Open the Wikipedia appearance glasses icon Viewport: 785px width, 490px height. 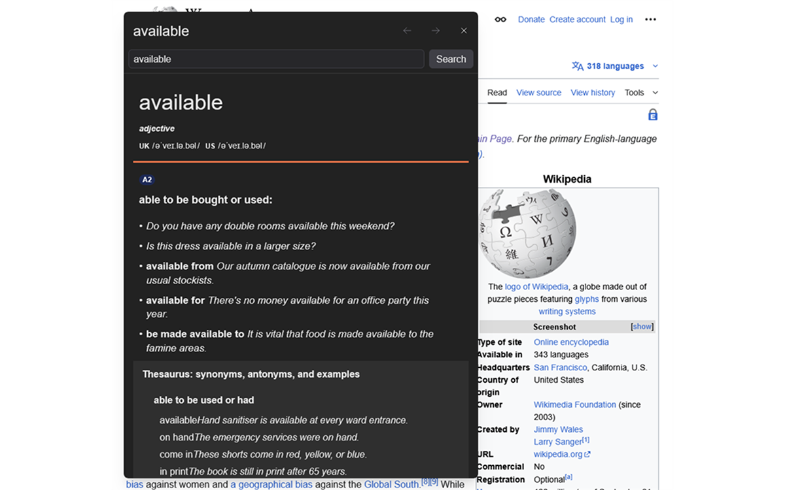[500, 20]
